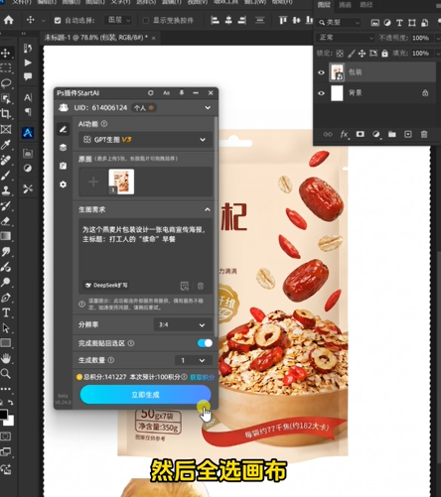Open the 生成数量 dropdown
Image resolution: width=441 pixels, height=497 pixels.
point(194,360)
